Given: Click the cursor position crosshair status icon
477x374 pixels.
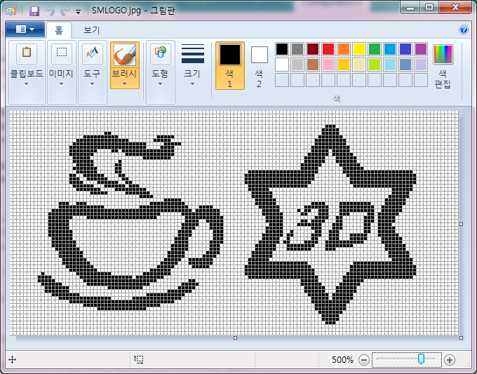Looking at the screenshot, I should pos(12,360).
